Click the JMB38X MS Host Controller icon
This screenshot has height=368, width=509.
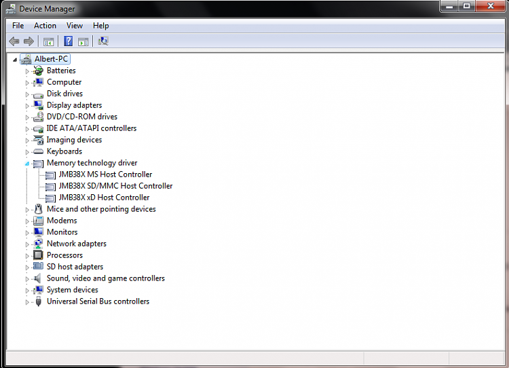click(x=50, y=175)
